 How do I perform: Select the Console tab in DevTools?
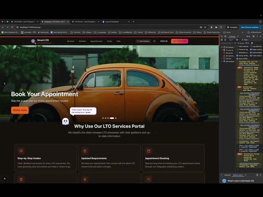(x=232, y=37)
